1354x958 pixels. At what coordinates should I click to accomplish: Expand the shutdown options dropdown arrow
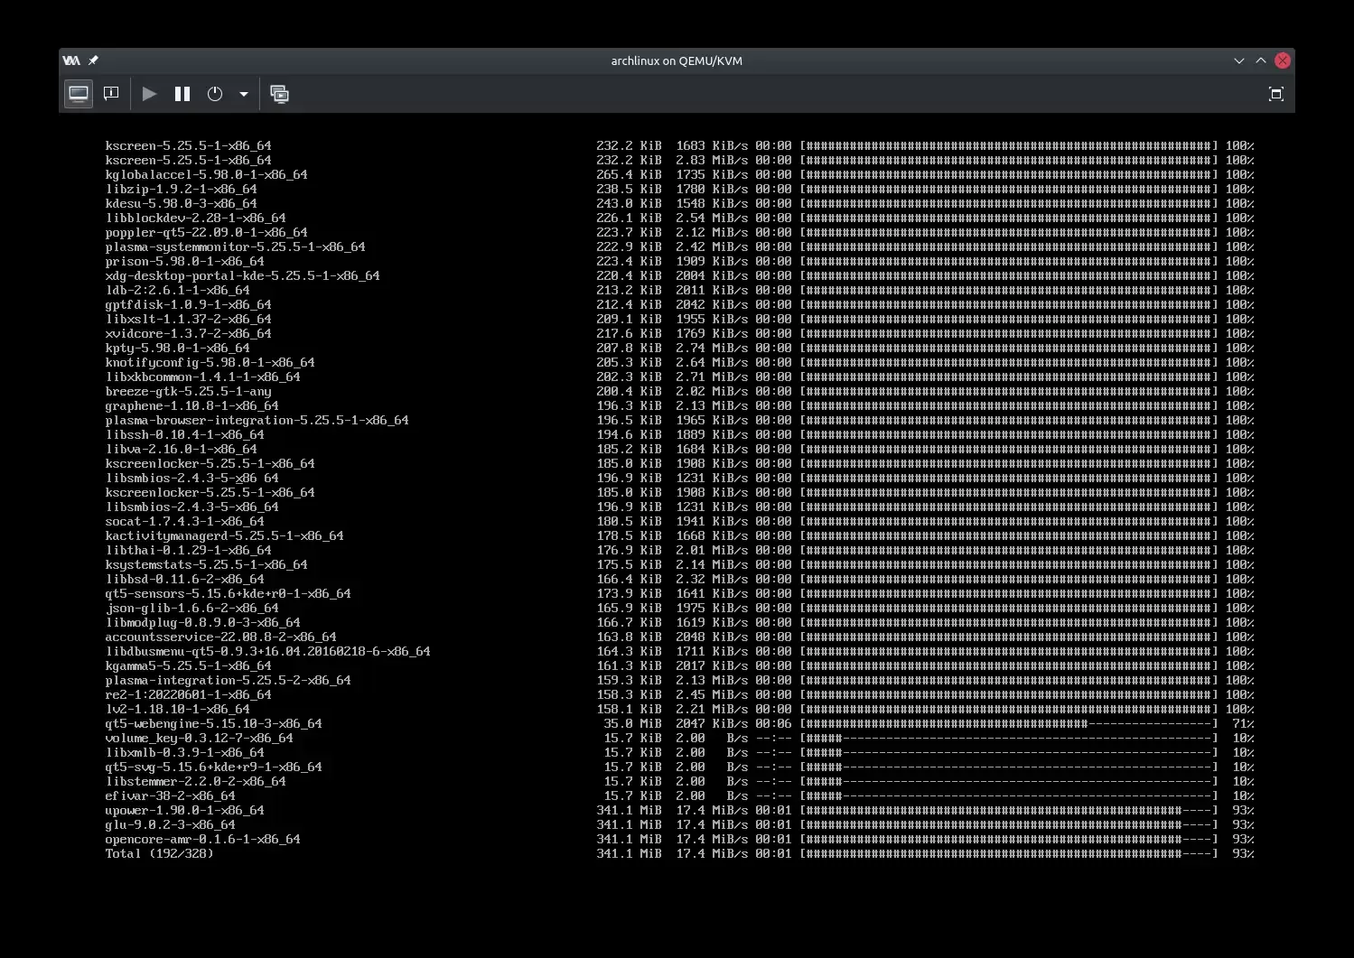click(x=244, y=94)
